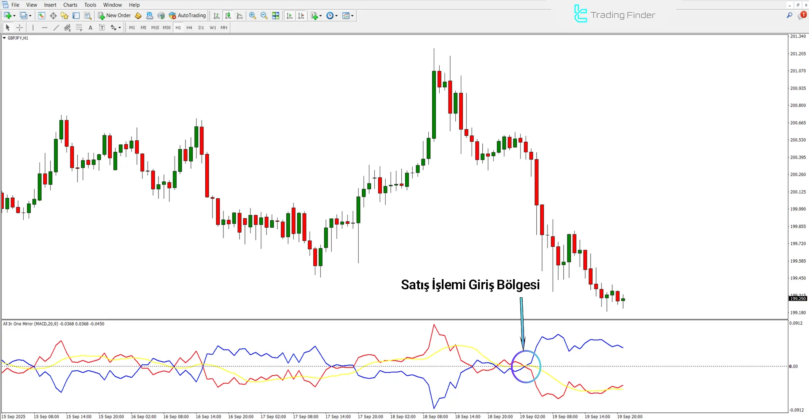The height and width of the screenshot is (420, 809).
Task: Draw a trendline with the Trendline tool
Action: (56, 28)
